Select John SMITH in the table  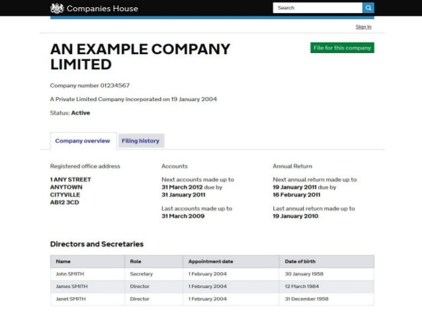70,274
